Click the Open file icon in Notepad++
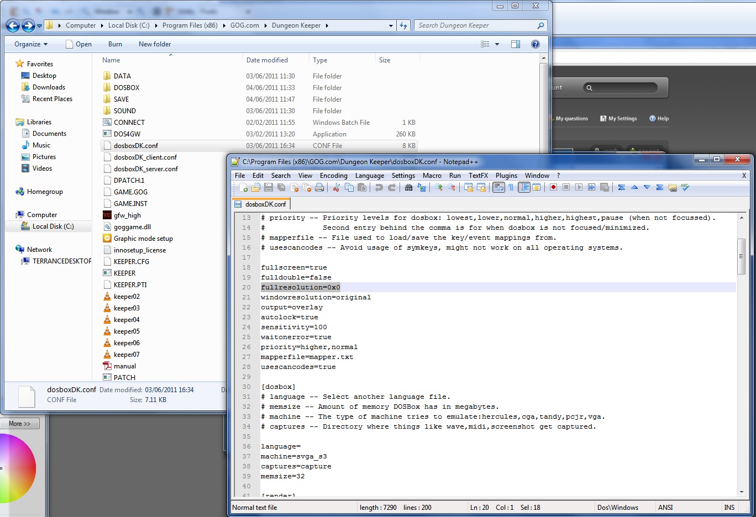The image size is (756, 517). (255, 188)
